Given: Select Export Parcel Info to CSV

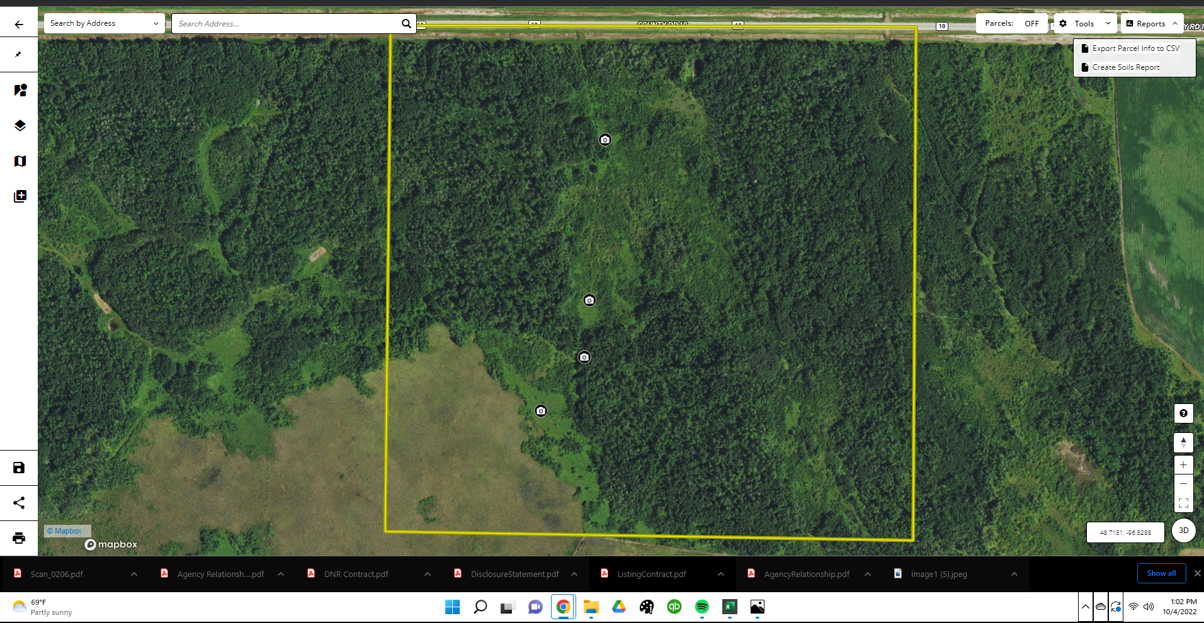Looking at the screenshot, I should click(1135, 48).
